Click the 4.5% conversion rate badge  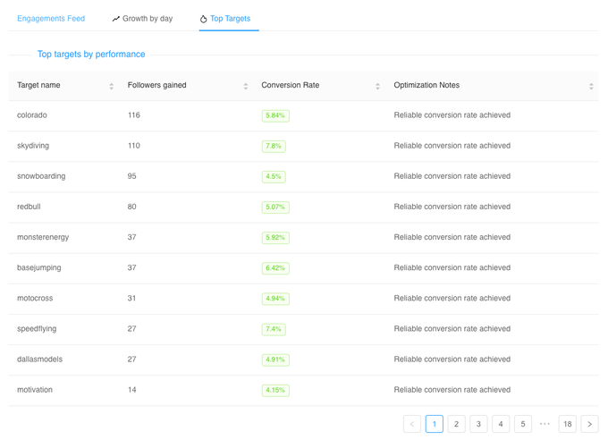pos(274,176)
